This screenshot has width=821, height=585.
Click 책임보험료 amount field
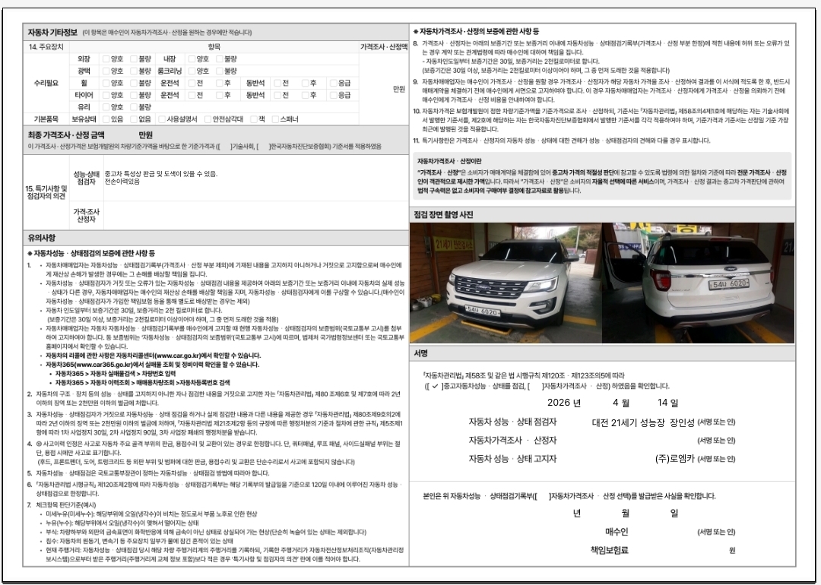coord(662,551)
